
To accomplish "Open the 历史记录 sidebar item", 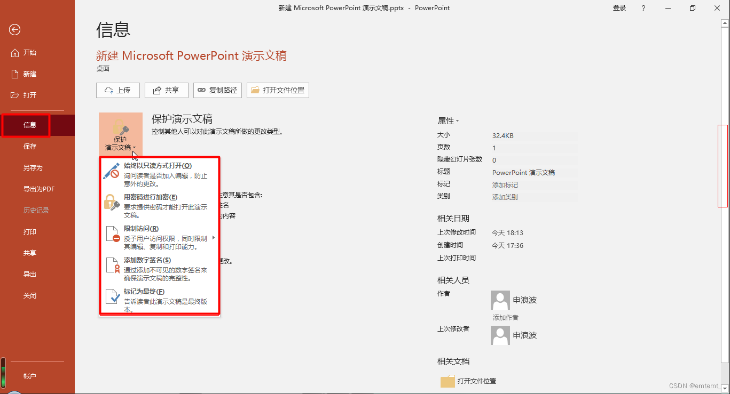I will coord(37,211).
